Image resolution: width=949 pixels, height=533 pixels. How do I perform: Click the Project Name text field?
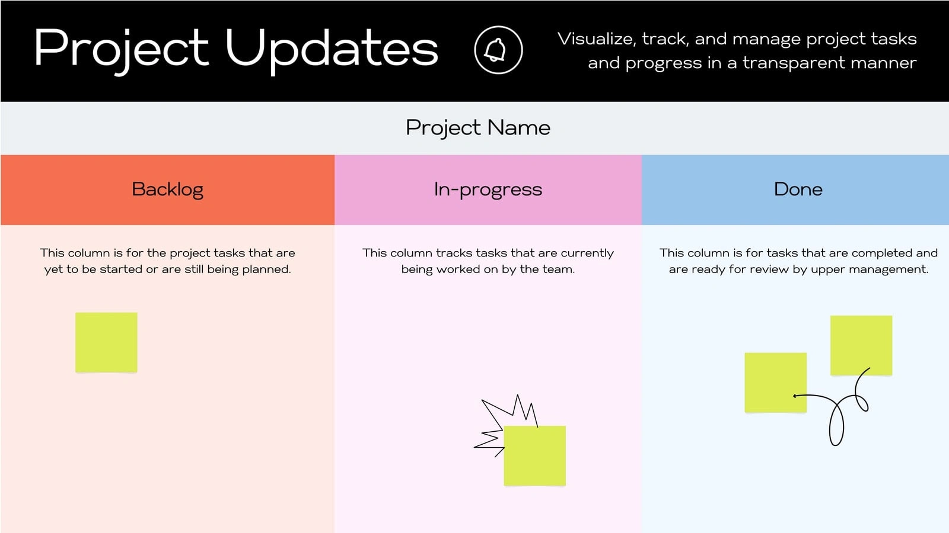coord(474,128)
